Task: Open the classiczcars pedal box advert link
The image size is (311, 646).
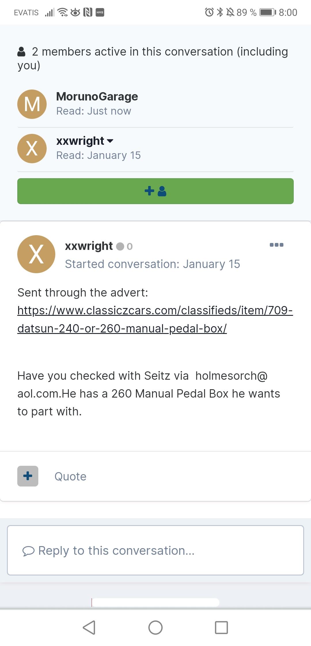Action: [x=155, y=319]
